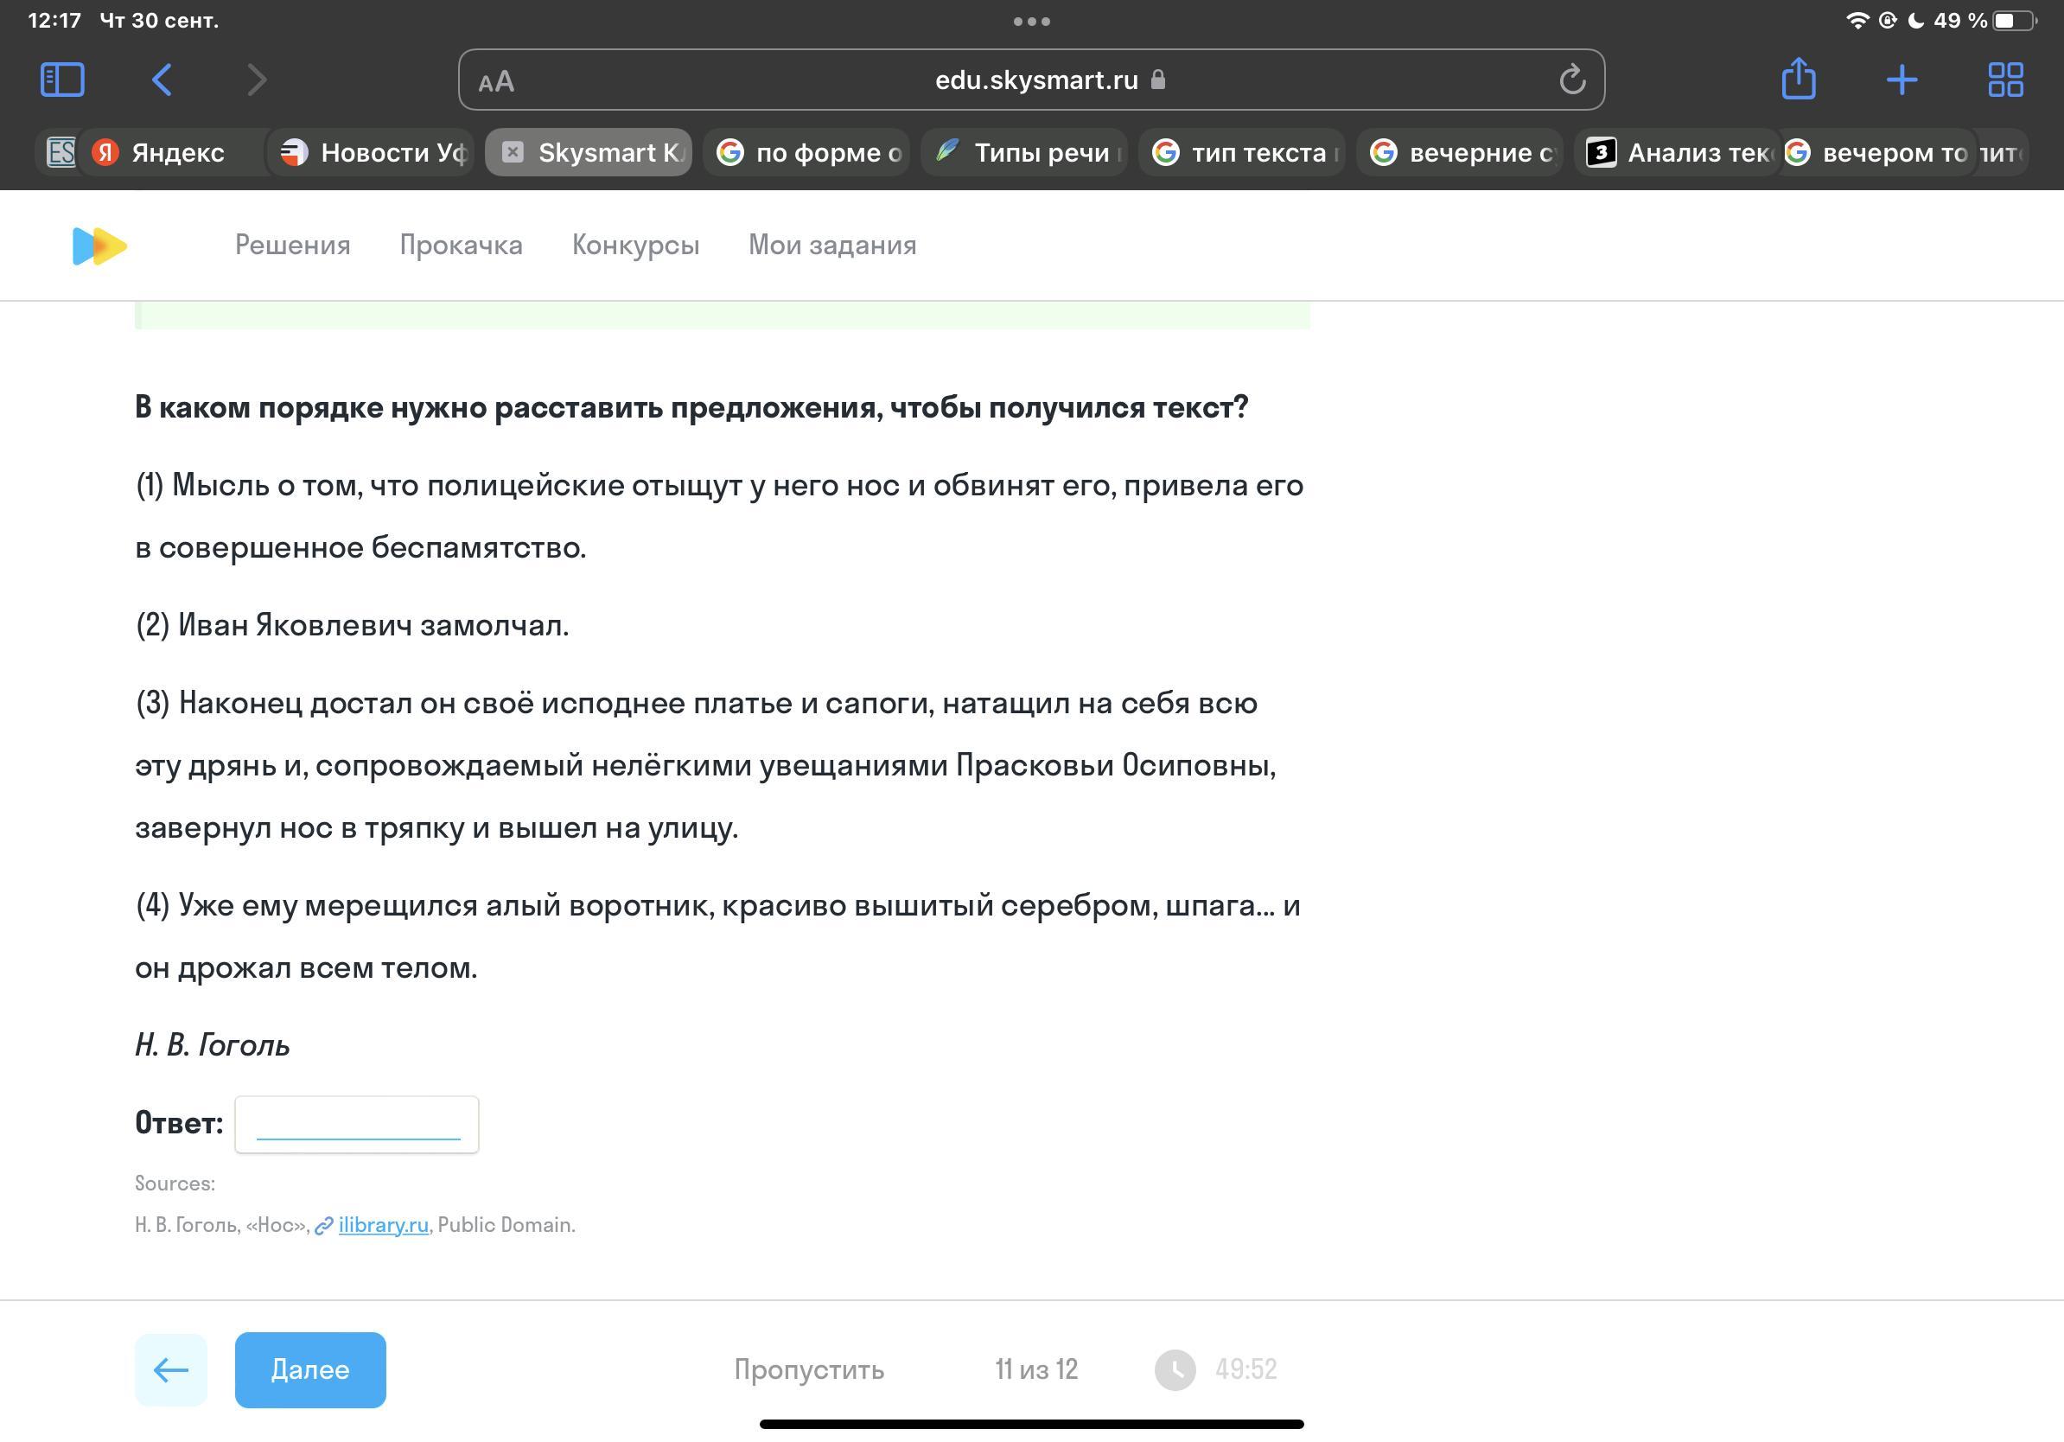Follow the ilibrary.ru source link
The height and width of the screenshot is (1442, 2064).
click(383, 1224)
